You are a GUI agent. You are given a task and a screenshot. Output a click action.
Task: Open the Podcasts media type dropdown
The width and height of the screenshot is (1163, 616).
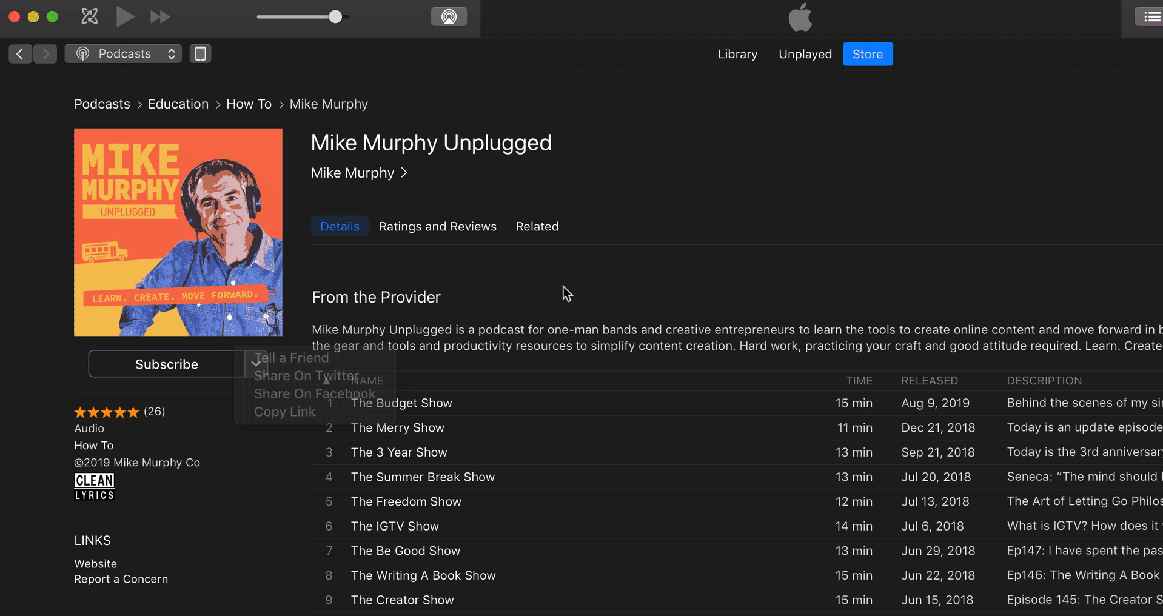(x=124, y=54)
